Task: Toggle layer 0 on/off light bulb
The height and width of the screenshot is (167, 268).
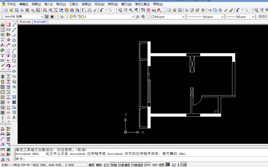Action: [67, 17]
